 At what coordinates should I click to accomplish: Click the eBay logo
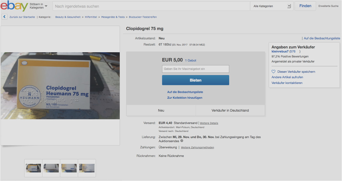[x=14, y=6]
